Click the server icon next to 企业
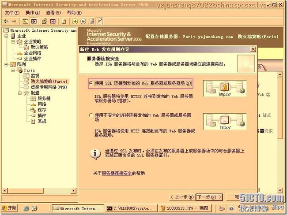287x215 pixels. click(13, 36)
